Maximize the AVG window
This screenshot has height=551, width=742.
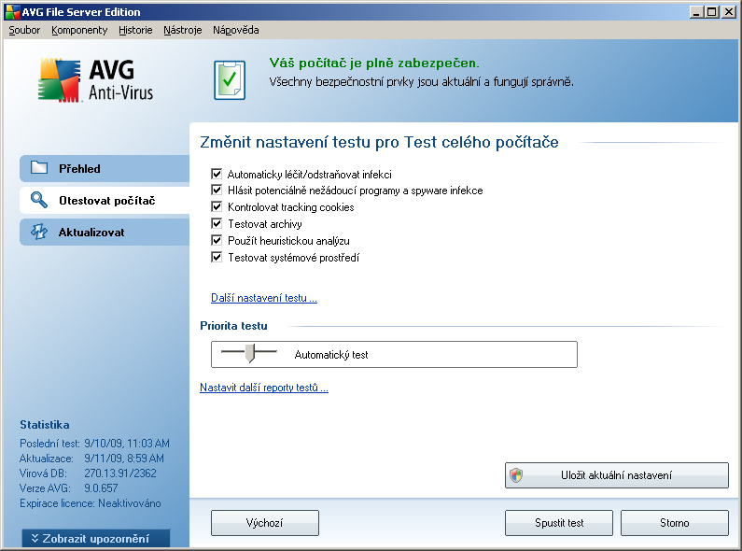[x=711, y=12]
